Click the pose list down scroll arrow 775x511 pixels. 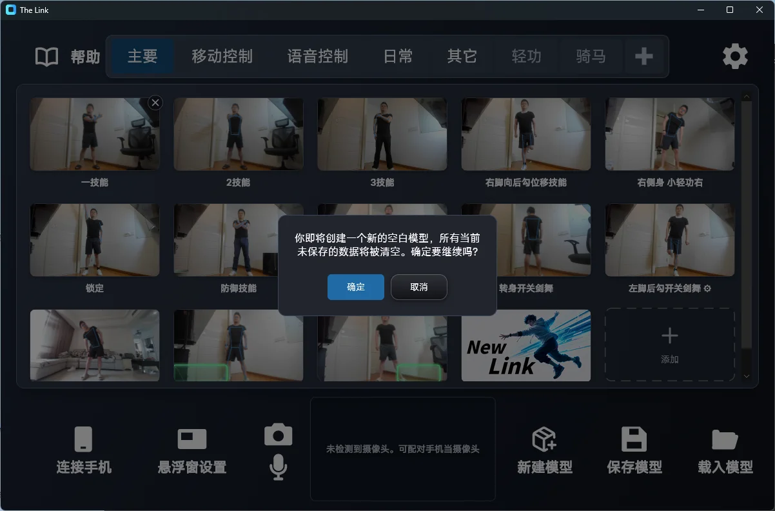(x=747, y=376)
